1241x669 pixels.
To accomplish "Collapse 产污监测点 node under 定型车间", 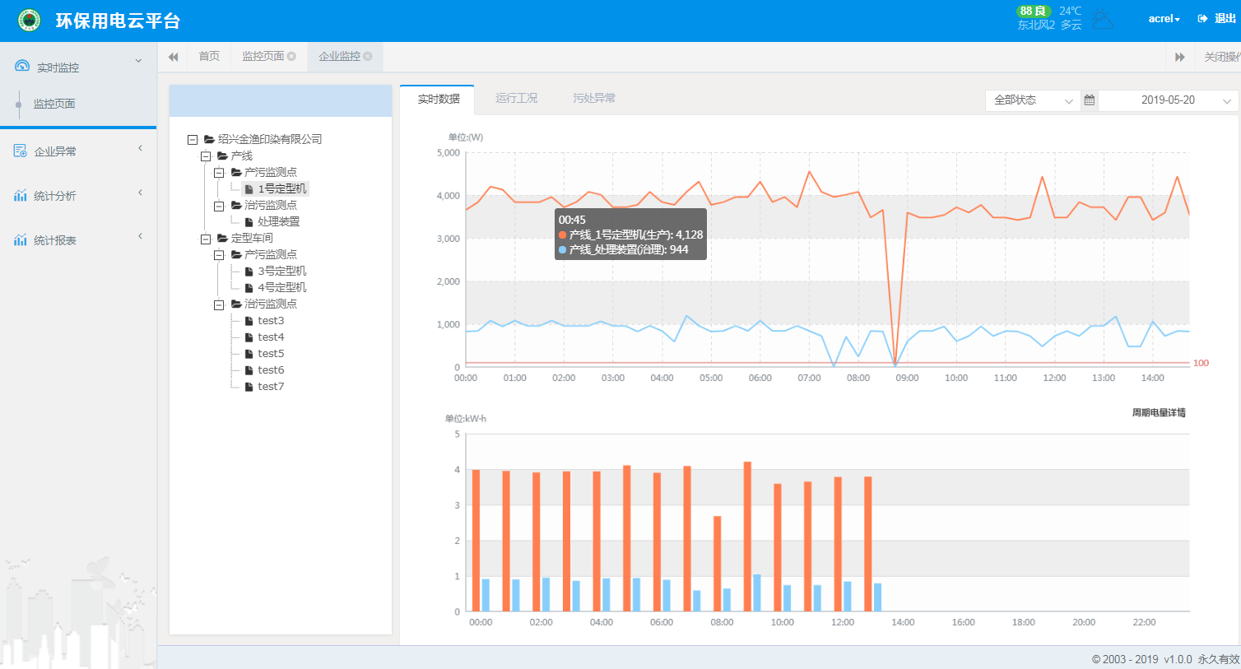I will coord(219,255).
